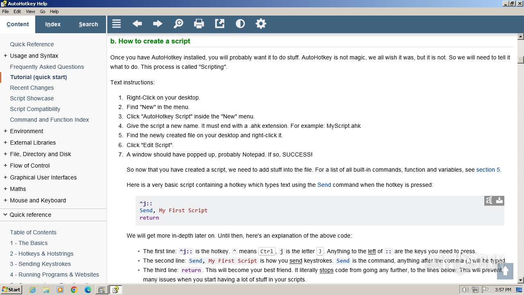The image size is (524, 295).
Task: Open Script Compatibility page
Action: point(35,109)
